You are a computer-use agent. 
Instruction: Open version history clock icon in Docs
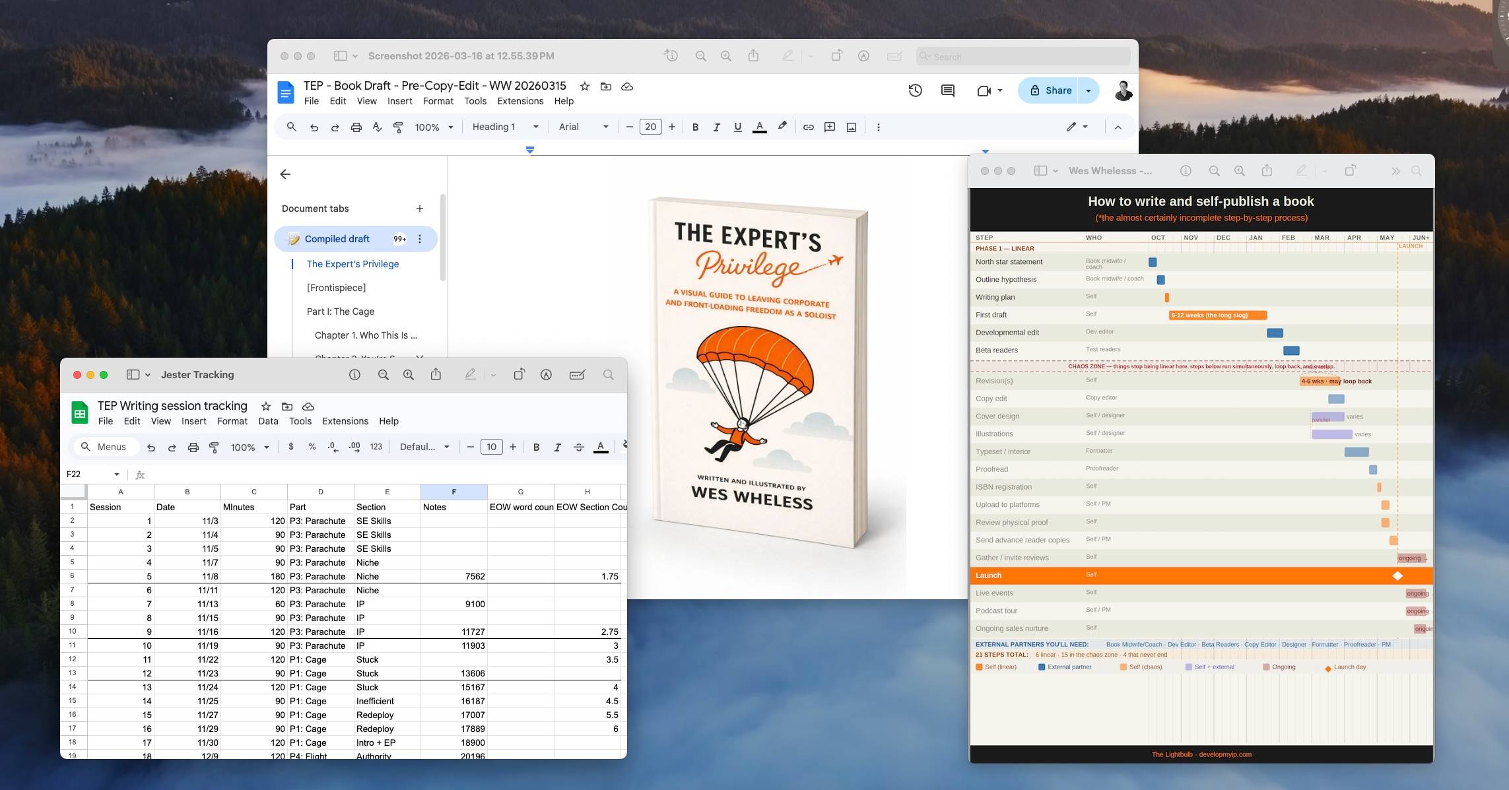[x=915, y=90]
